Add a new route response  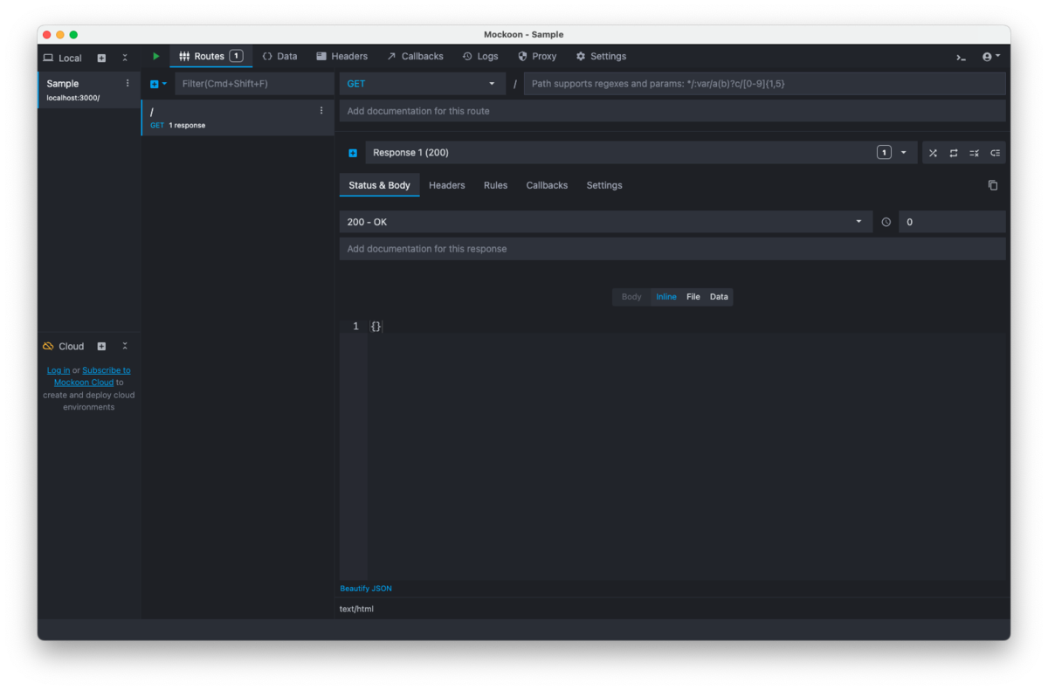pyautogui.click(x=353, y=153)
